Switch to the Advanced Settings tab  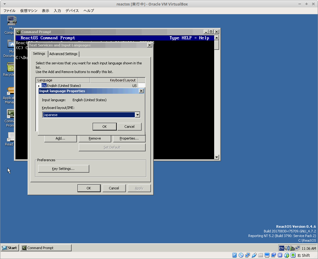[64, 54]
